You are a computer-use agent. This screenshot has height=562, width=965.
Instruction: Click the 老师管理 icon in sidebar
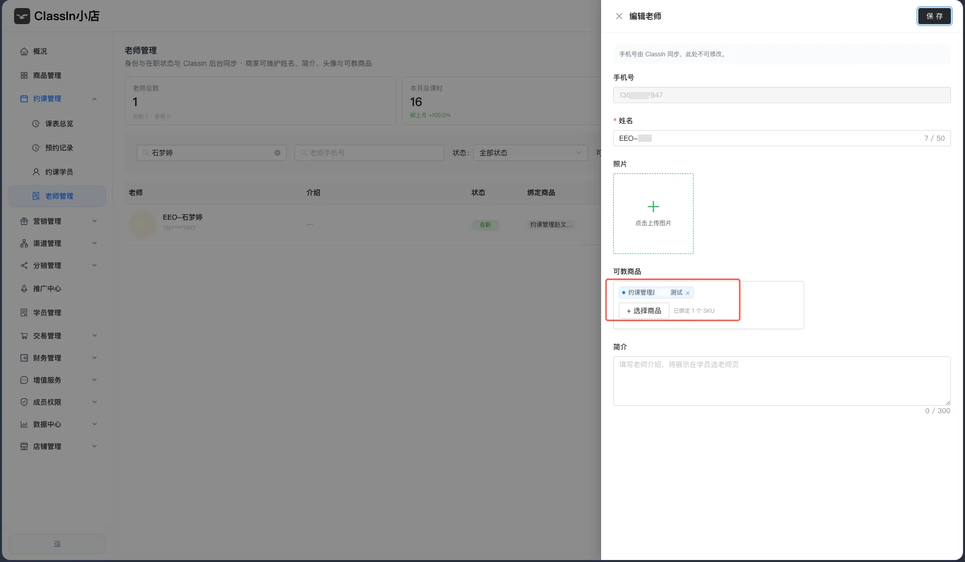[x=36, y=196]
